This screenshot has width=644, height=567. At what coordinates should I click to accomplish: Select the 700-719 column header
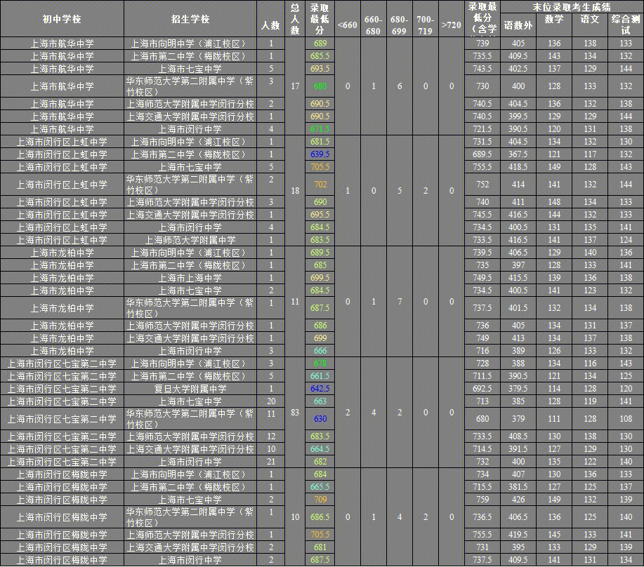click(x=425, y=25)
